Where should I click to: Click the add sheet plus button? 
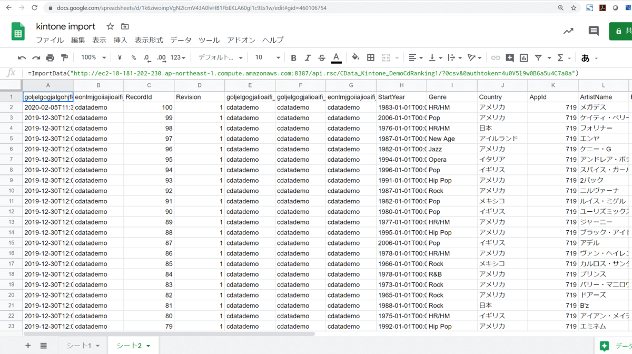coord(28,346)
